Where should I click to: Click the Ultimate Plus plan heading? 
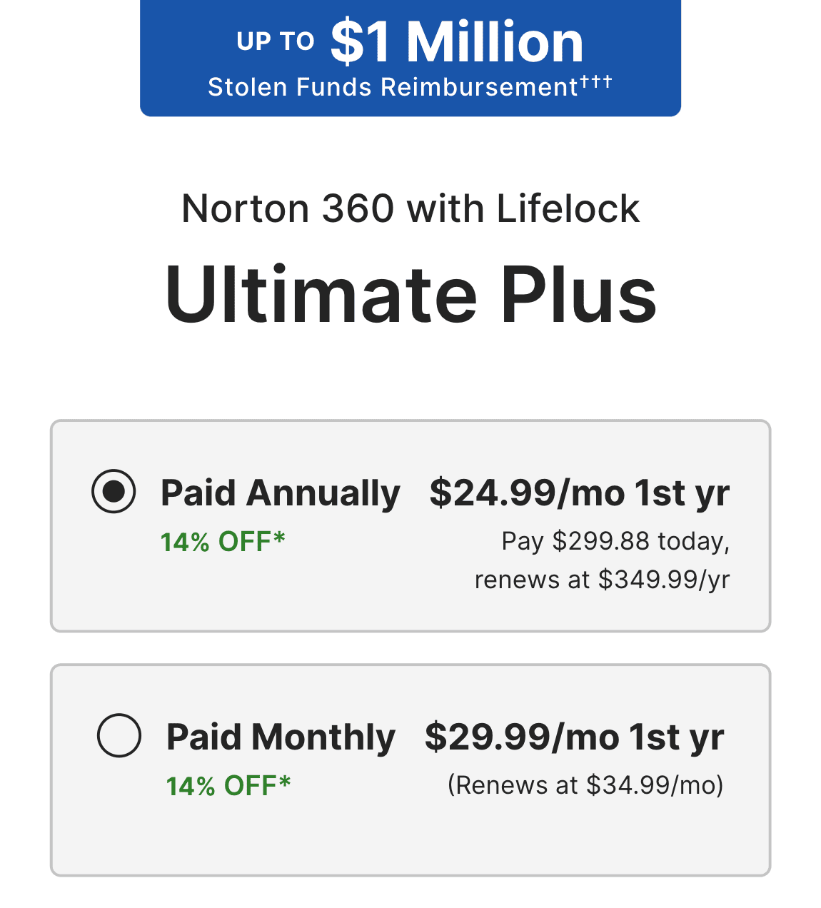(x=410, y=295)
